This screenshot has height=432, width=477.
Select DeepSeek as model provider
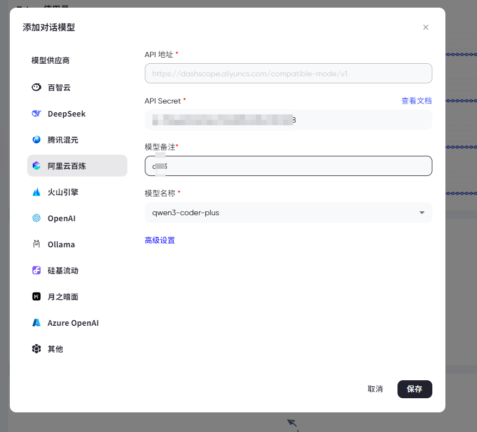point(66,114)
